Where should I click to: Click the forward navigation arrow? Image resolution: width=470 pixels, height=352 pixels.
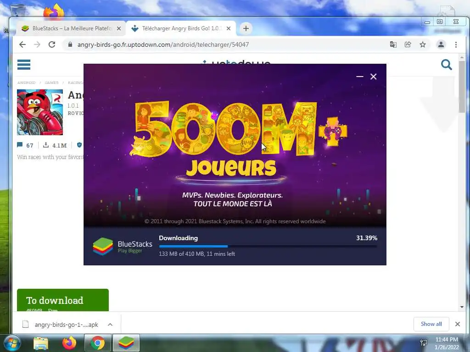tap(37, 44)
